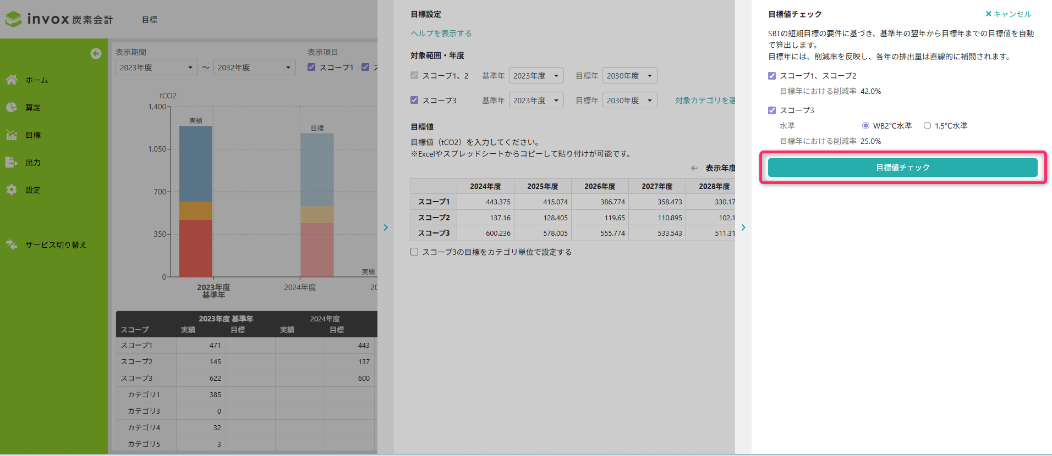
Task: Collapse the sidebar with arrow icon
Action: tap(96, 53)
